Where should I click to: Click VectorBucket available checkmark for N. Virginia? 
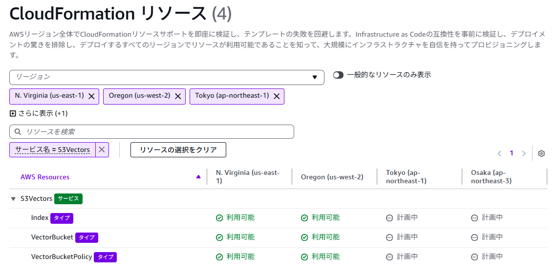(x=219, y=237)
